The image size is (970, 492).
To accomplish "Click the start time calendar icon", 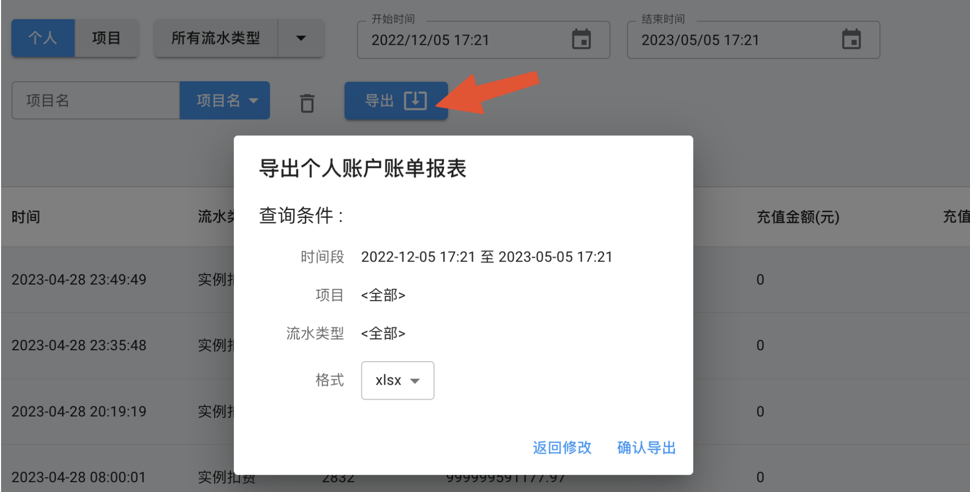I will pyautogui.click(x=581, y=40).
